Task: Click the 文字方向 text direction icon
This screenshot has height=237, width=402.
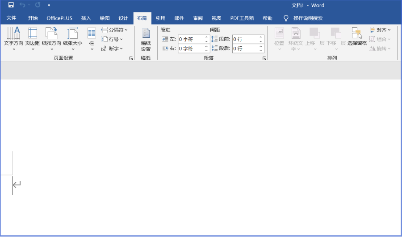Action: [13, 33]
